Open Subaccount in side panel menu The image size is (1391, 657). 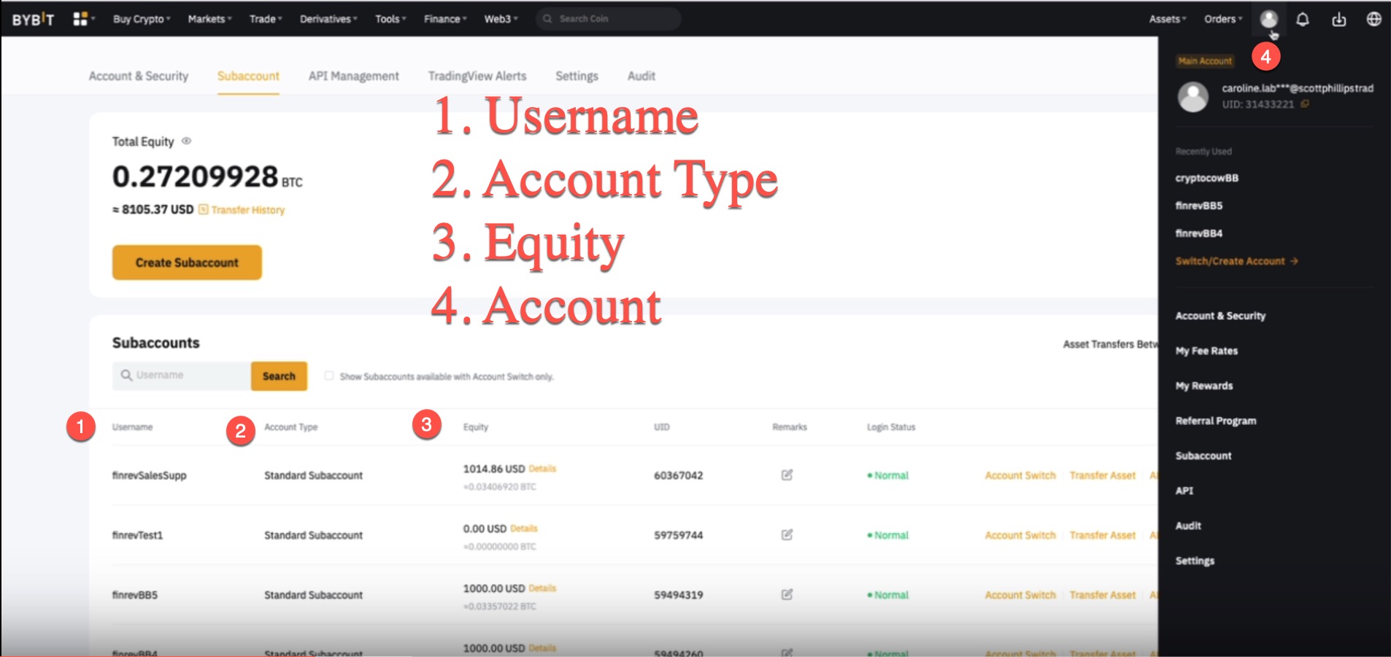click(x=1203, y=456)
